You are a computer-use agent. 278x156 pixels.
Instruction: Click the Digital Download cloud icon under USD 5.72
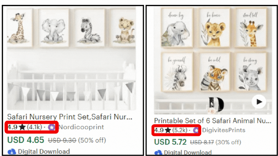pyautogui.click(x=158, y=152)
